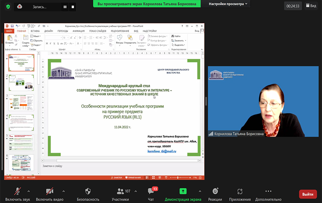
Task: Click the red Выйти leave button
Action: click(308, 194)
